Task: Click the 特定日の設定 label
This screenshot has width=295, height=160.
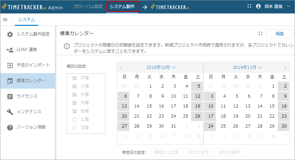Action: pos(134,152)
